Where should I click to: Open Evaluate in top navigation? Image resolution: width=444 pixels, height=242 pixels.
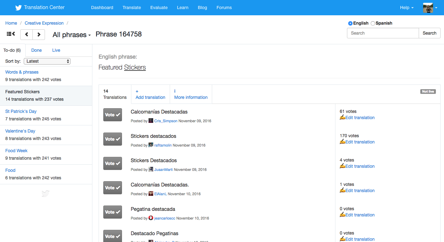pos(159,7)
